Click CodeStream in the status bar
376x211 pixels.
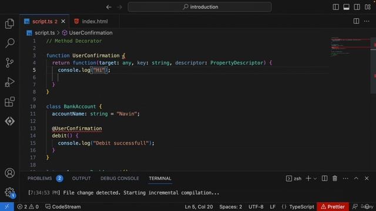pos(63,207)
